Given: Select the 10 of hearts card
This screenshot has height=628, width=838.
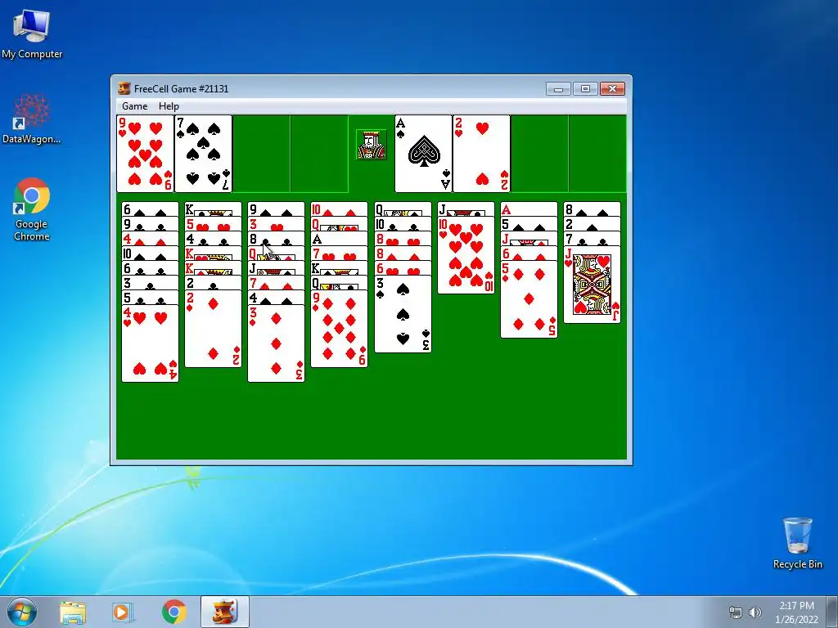Looking at the screenshot, I should click(x=466, y=255).
